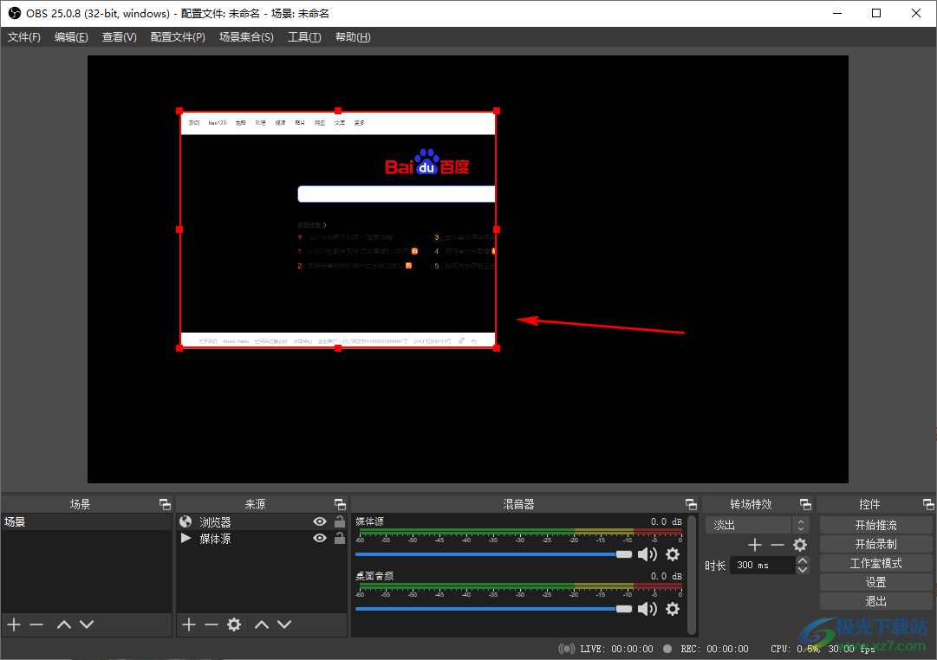Move source down in sources panel

(284, 624)
